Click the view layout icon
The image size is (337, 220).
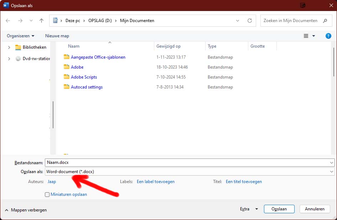click(306, 36)
